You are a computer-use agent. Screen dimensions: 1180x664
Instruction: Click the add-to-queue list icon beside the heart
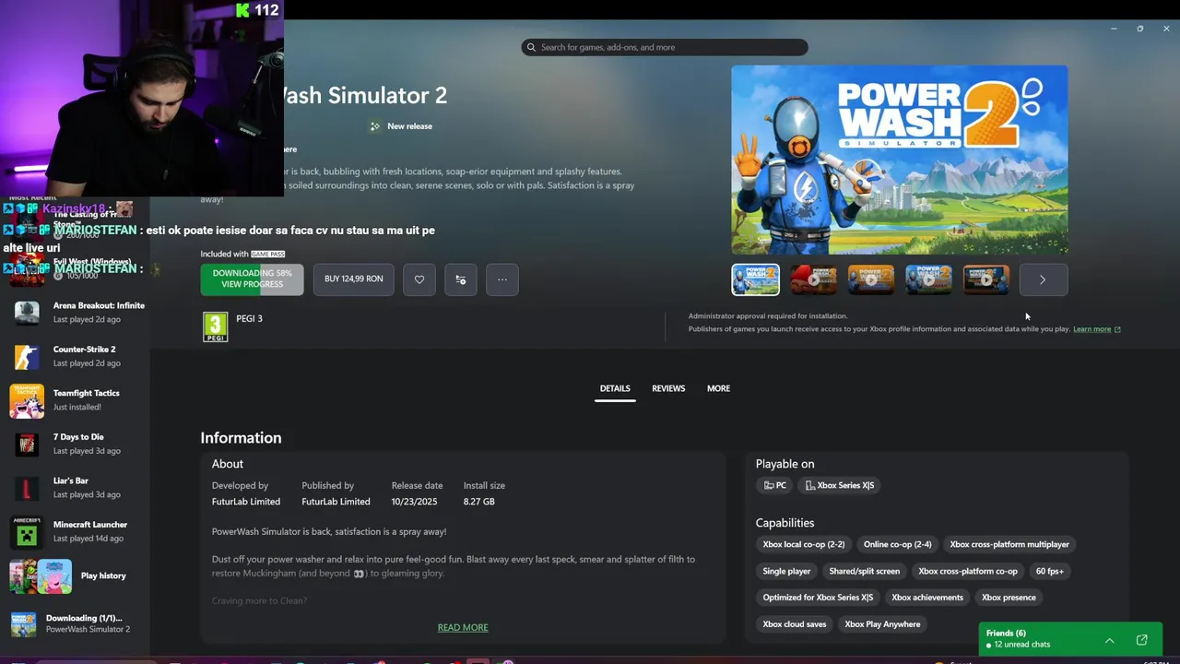point(461,279)
